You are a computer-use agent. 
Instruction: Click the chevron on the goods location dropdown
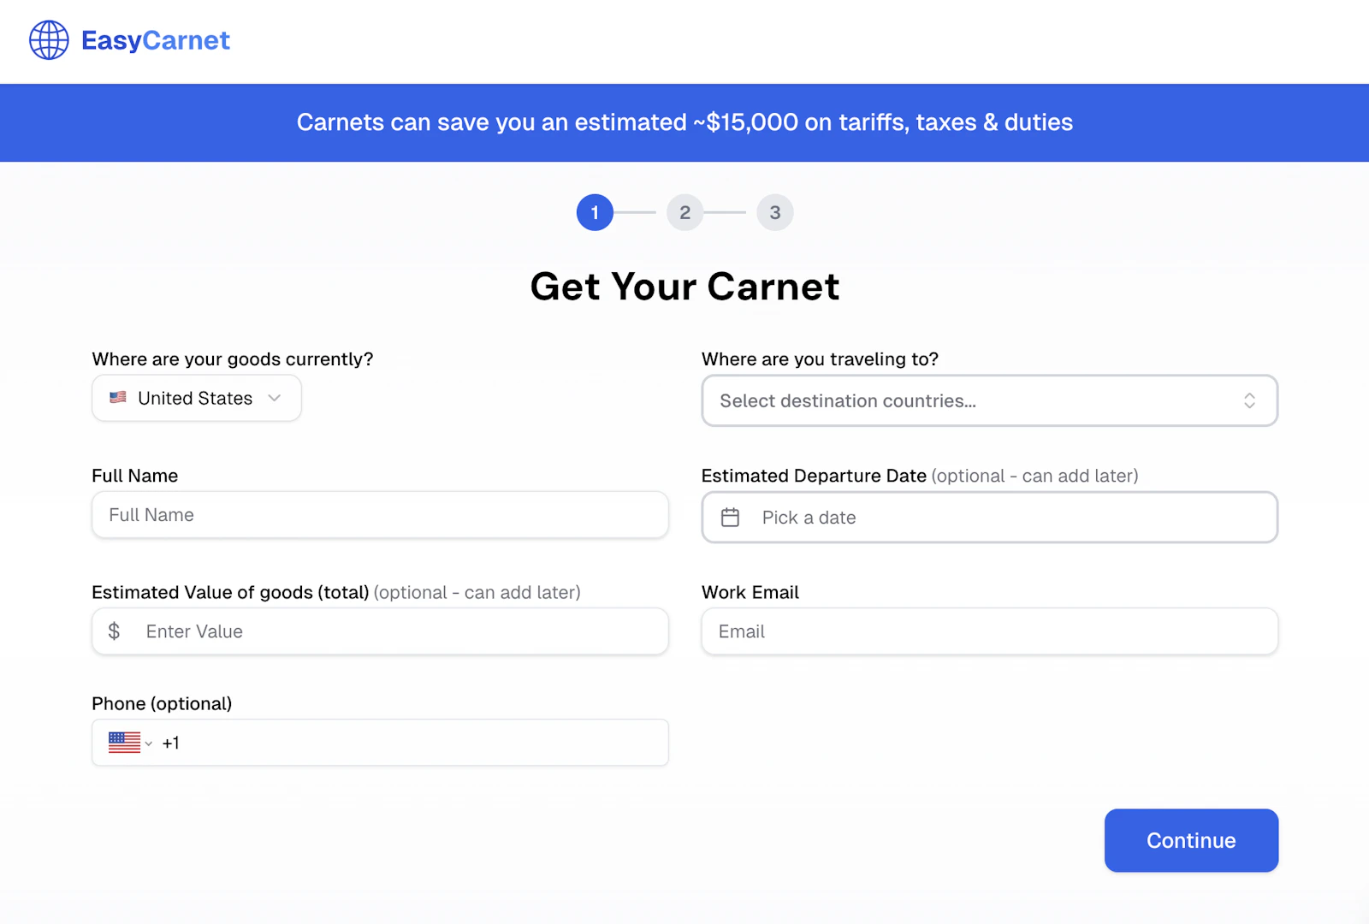tap(274, 398)
